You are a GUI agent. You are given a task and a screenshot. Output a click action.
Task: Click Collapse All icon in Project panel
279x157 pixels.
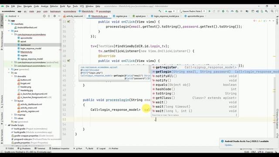[x=49, y=16]
